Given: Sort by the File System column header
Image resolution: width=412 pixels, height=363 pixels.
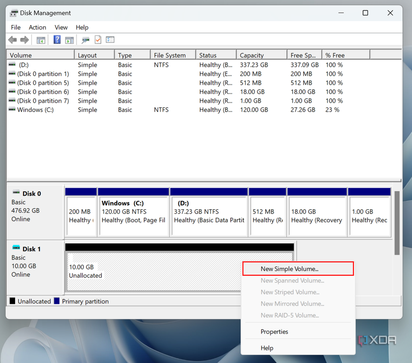Looking at the screenshot, I should 173,55.
